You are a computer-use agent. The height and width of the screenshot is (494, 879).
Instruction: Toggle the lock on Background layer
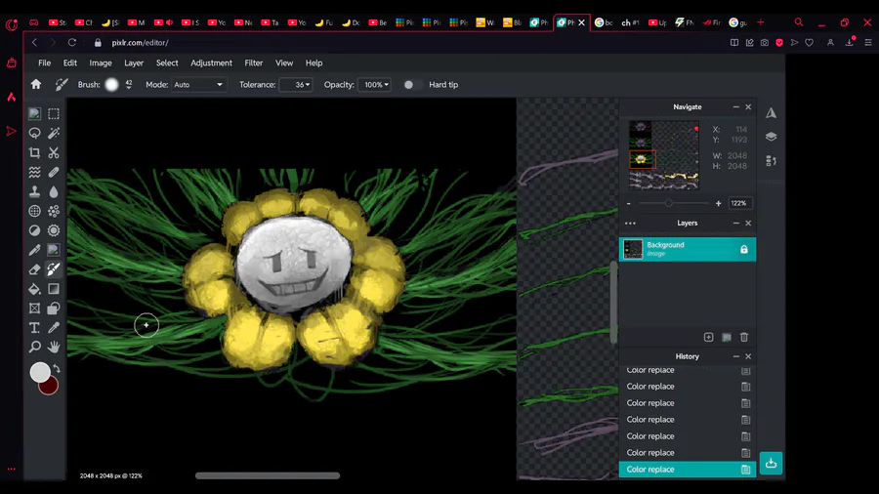744,249
